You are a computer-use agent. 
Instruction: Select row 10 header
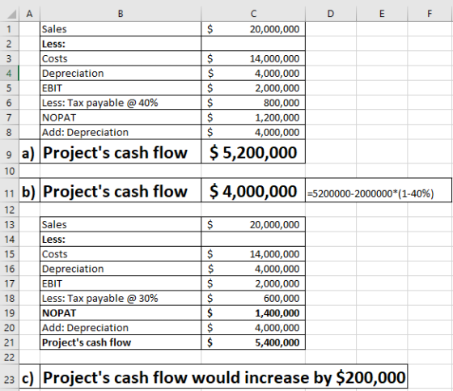click(9, 171)
